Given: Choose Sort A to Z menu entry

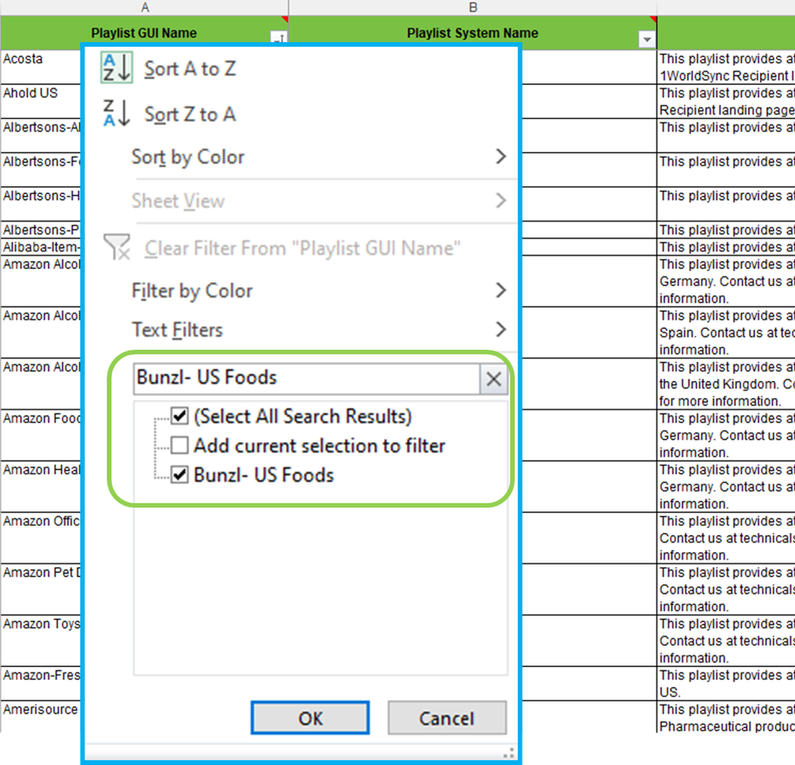Looking at the screenshot, I should coord(190,69).
